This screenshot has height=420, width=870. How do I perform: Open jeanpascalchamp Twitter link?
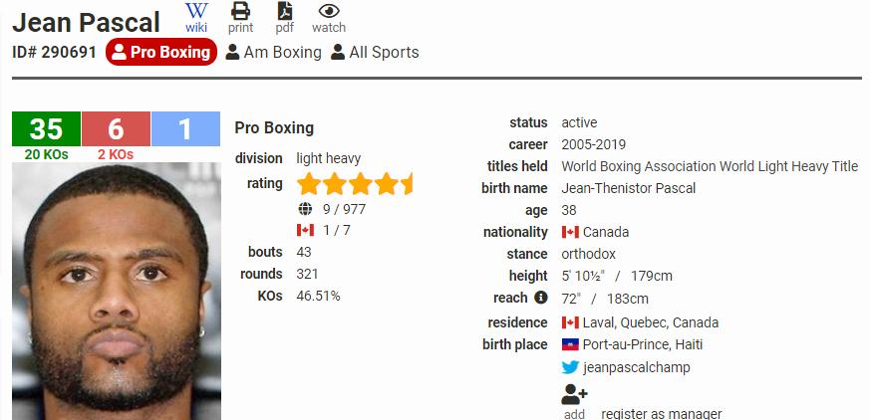pos(637,367)
